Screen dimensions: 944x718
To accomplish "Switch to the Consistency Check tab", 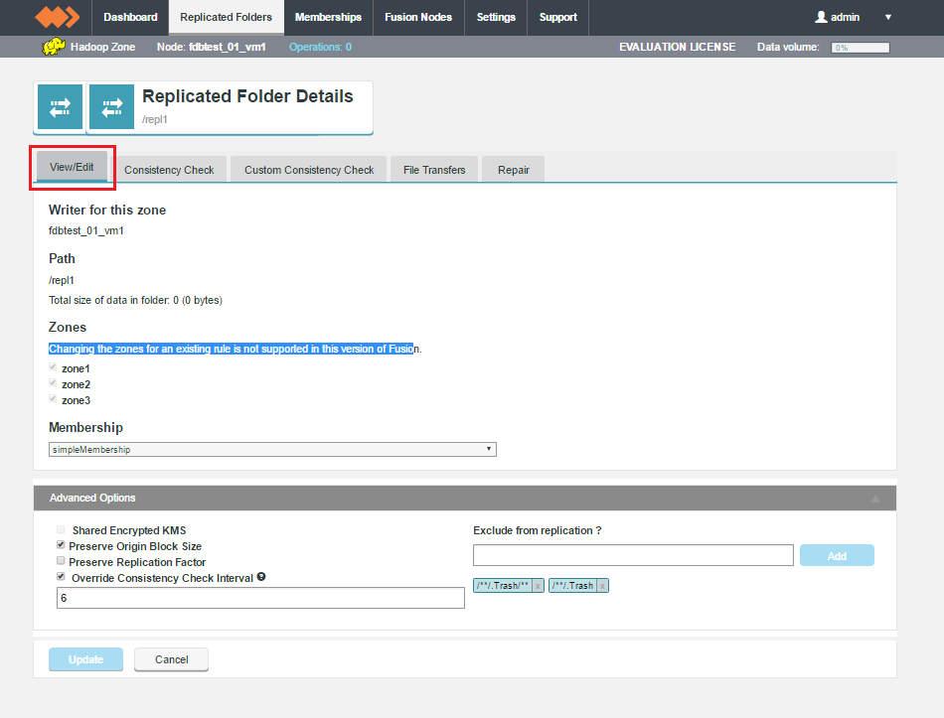I will tap(169, 170).
